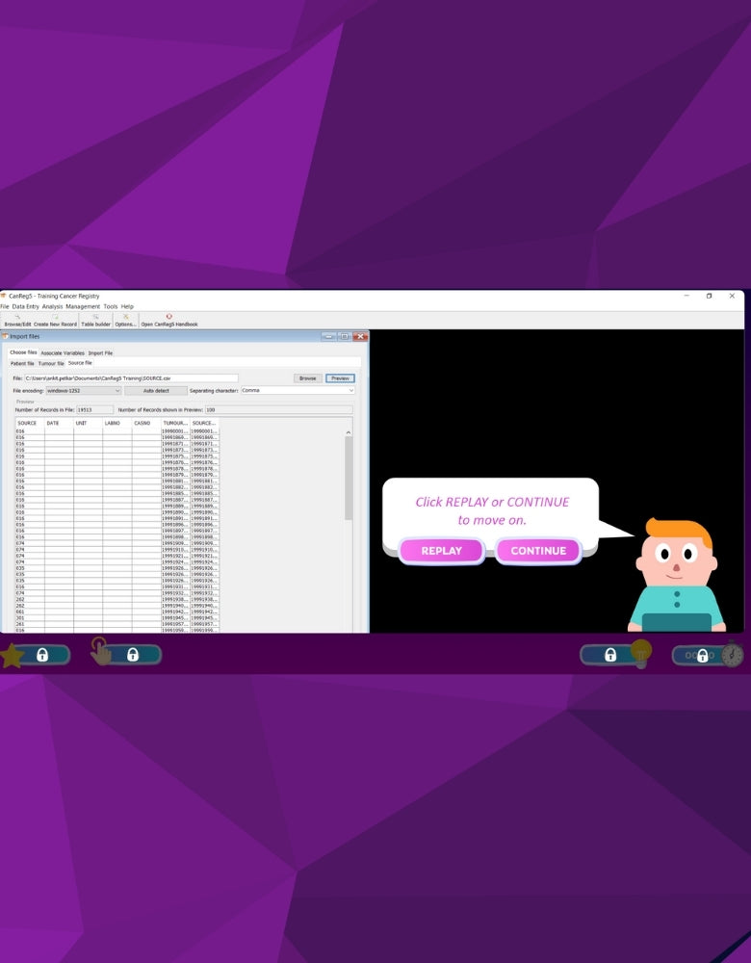751x963 pixels.
Task: Click the cartoon boy character
Action: click(x=676, y=575)
